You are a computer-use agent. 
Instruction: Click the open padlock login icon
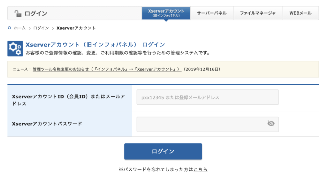[x=18, y=13]
